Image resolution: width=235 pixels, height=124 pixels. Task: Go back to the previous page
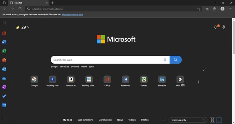[5, 9]
